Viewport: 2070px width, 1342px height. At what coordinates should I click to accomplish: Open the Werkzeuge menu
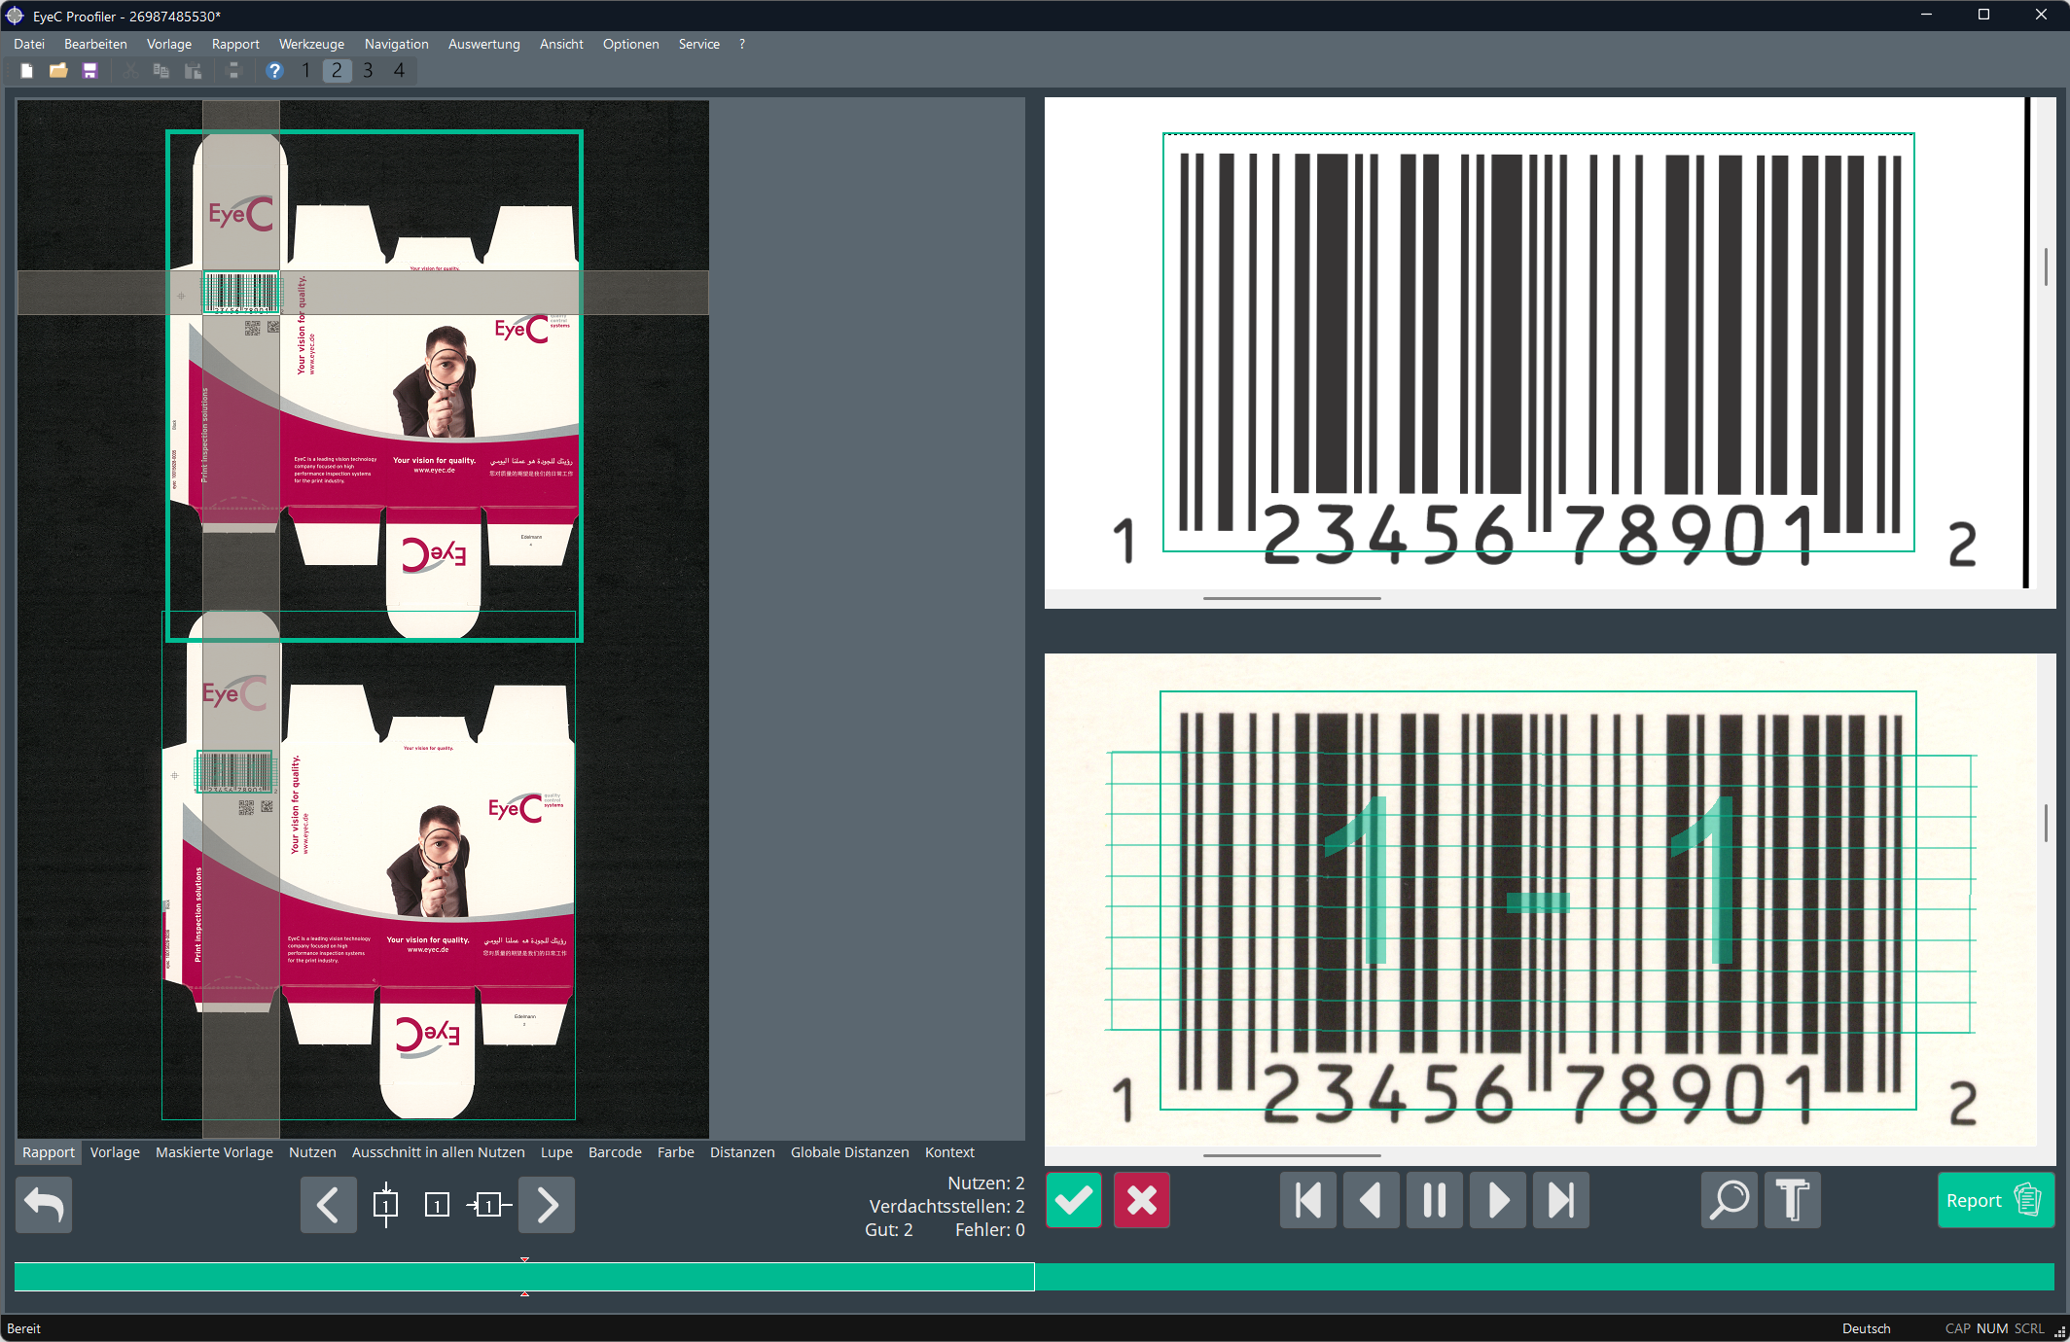[x=311, y=44]
